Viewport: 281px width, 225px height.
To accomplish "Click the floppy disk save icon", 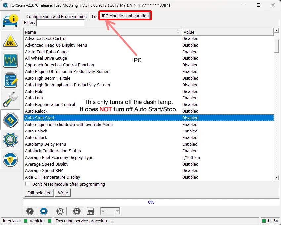I will [91, 211].
